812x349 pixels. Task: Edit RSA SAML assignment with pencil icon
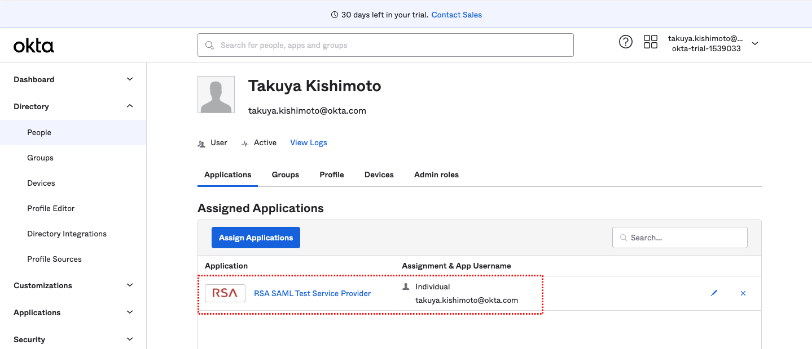tap(714, 293)
